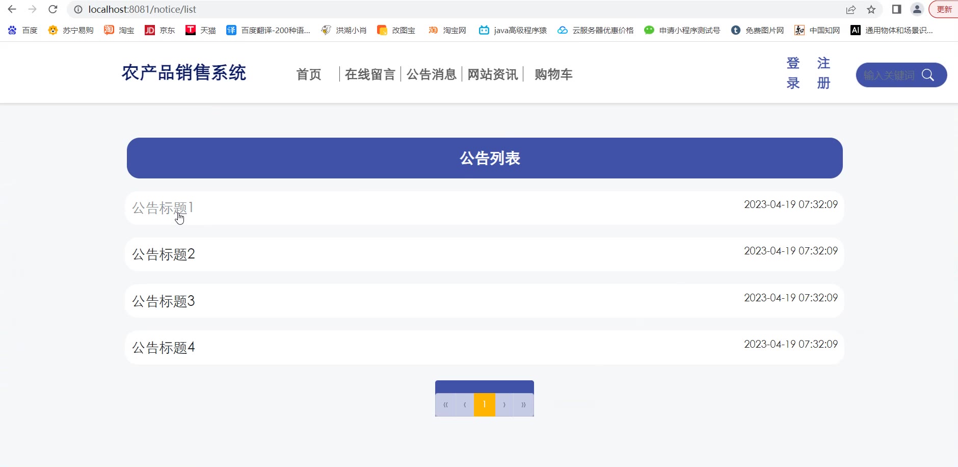Open the 在线留言 menu item
Viewport: 958px width, 467px height.
(370, 74)
